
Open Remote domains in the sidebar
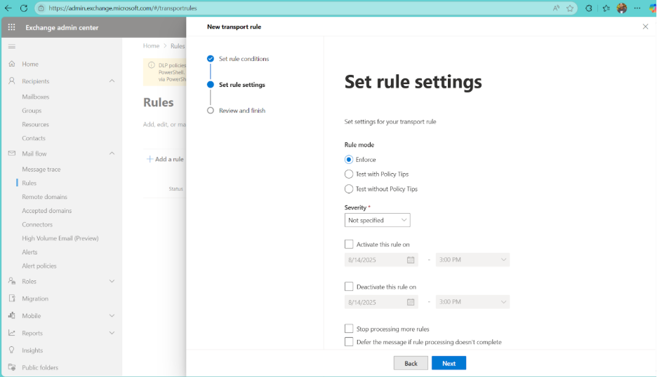[44, 197]
